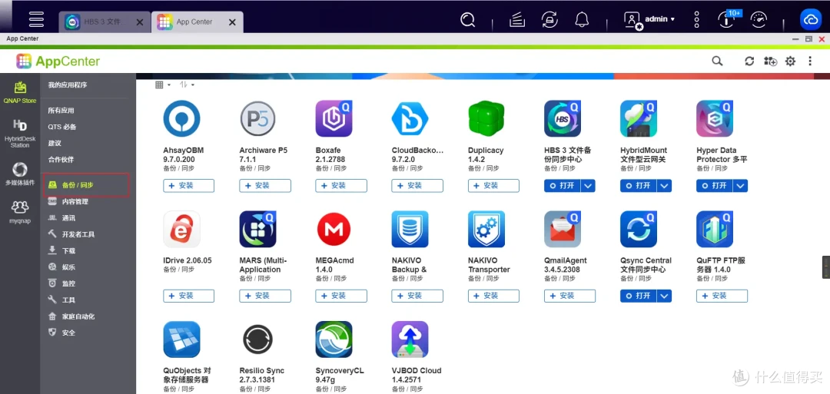
Task: Install AhsayOBM
Action: [x=188, y=186]
